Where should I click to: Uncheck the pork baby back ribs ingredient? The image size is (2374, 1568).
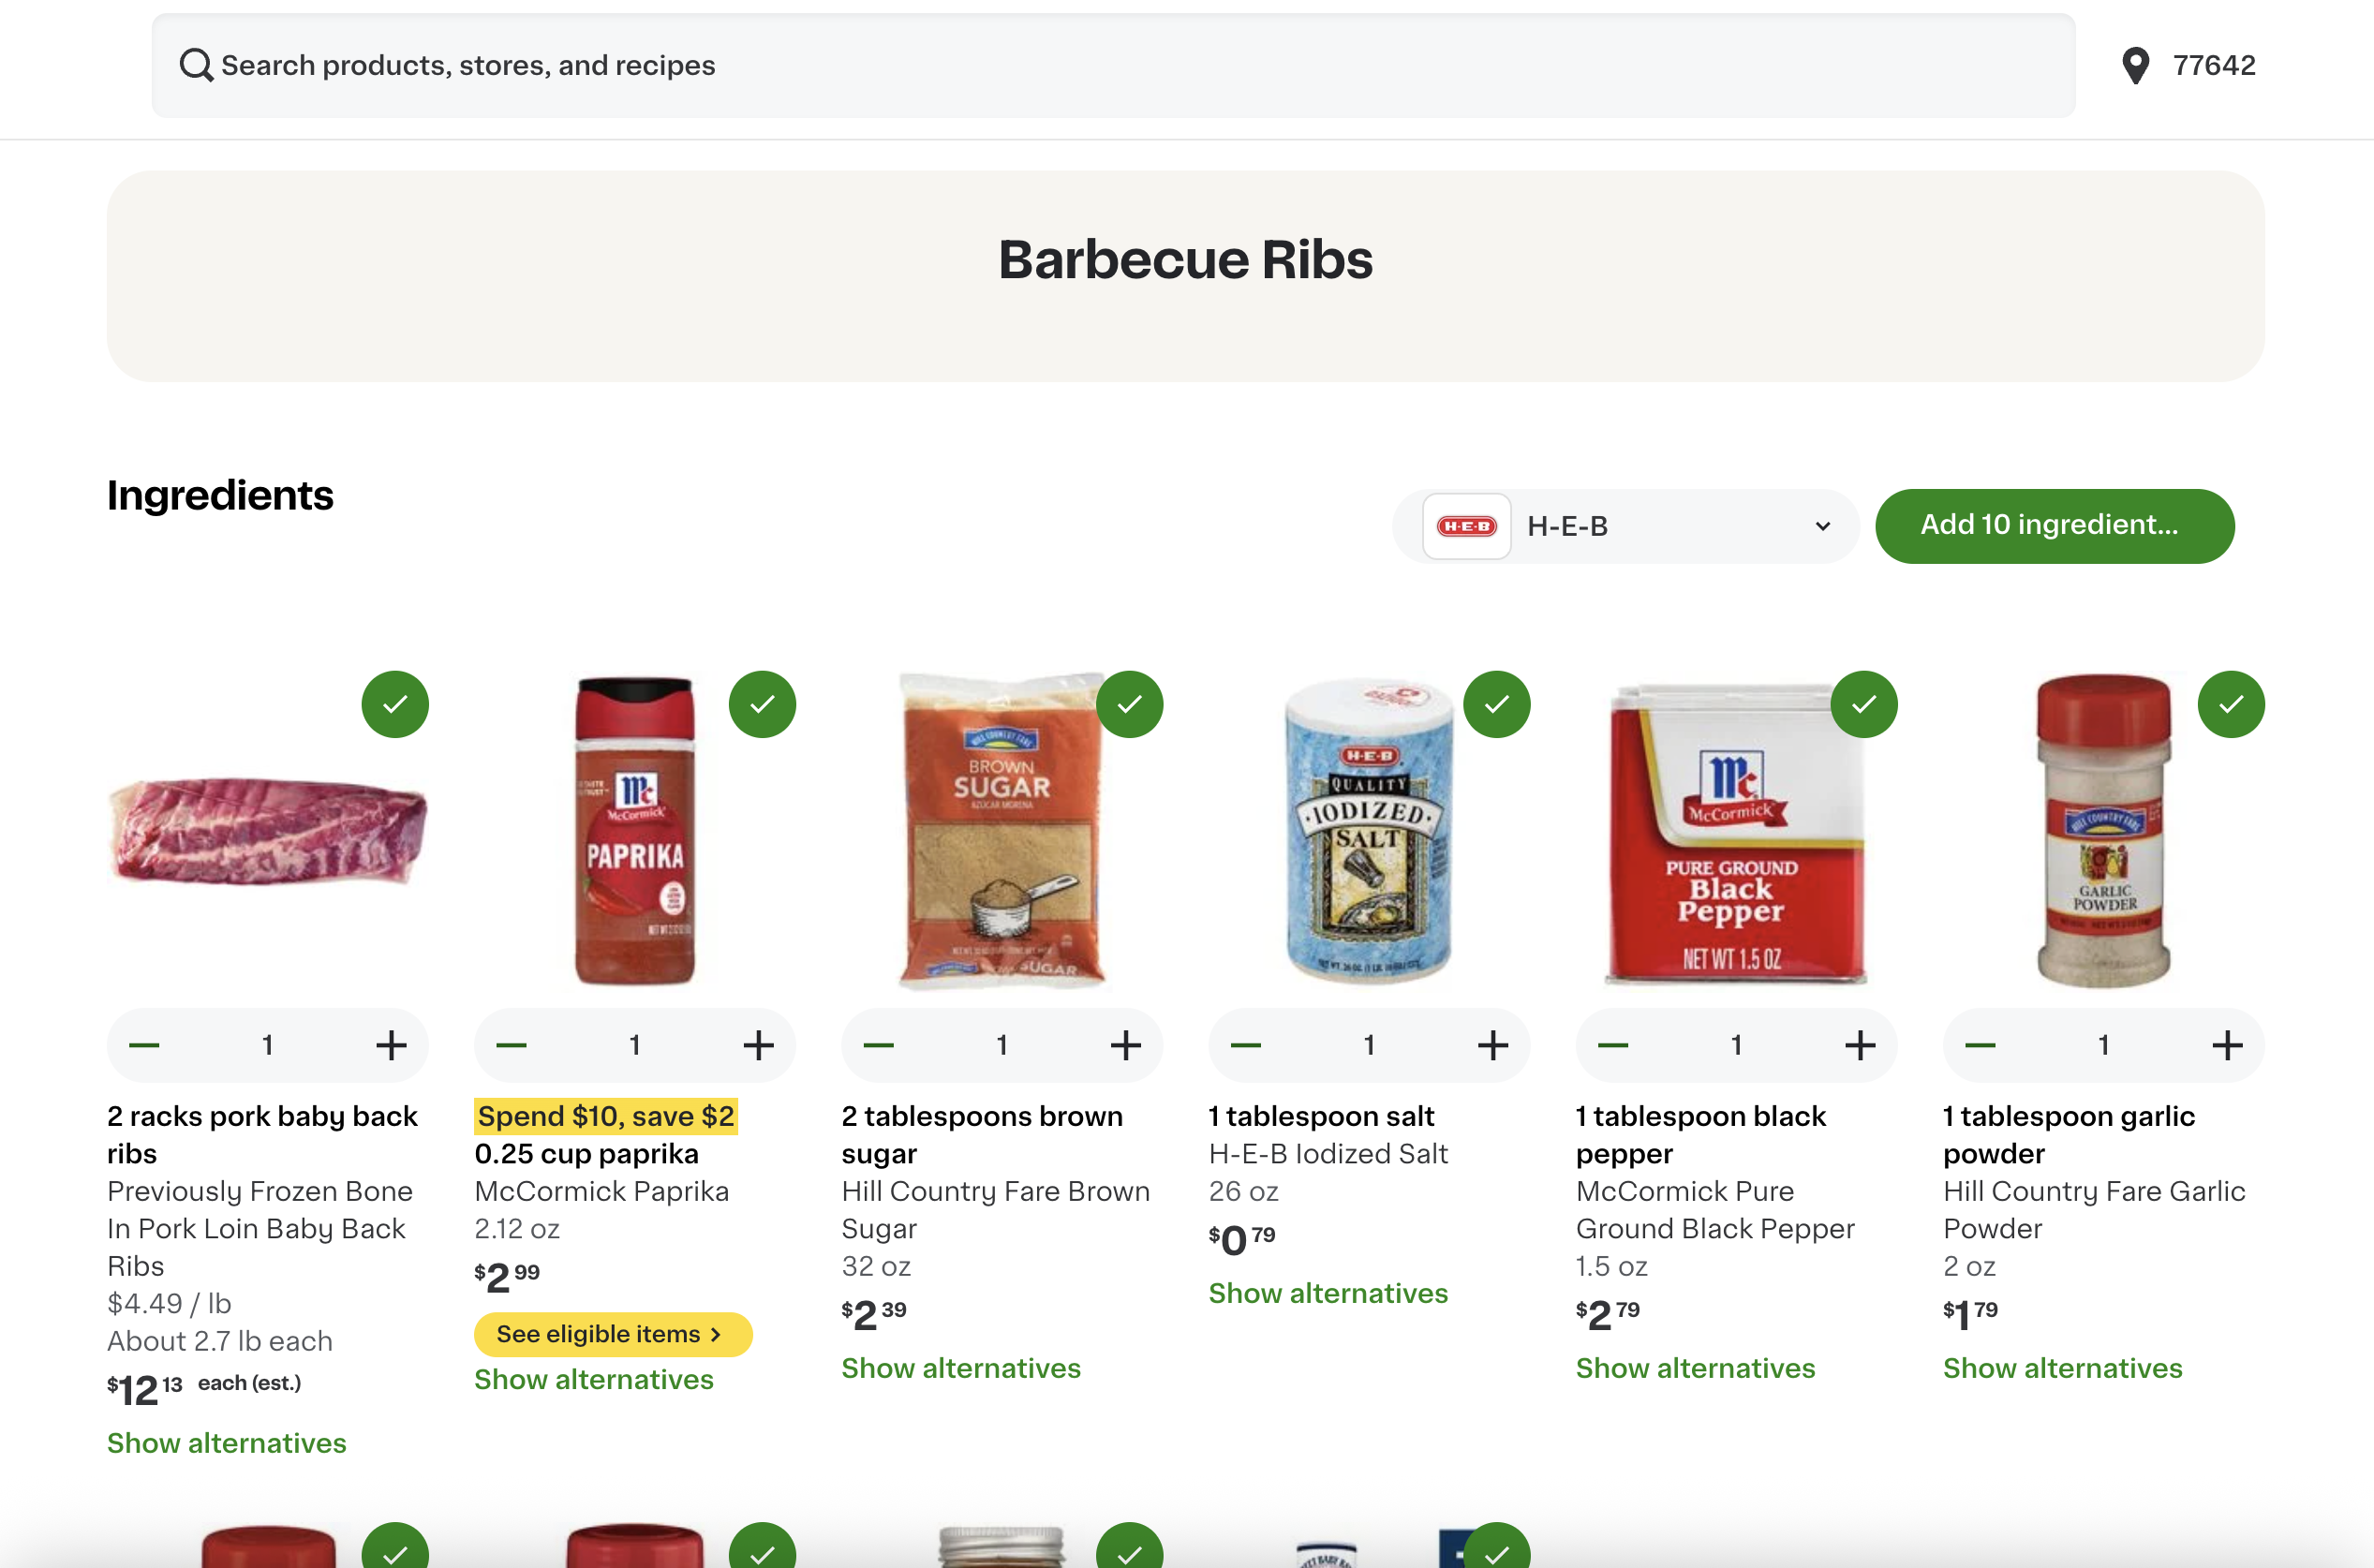pos(395,704)
